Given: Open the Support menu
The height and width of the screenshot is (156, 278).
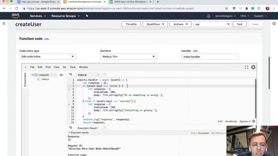Looking at the screenshot, I should click(260, 16).
